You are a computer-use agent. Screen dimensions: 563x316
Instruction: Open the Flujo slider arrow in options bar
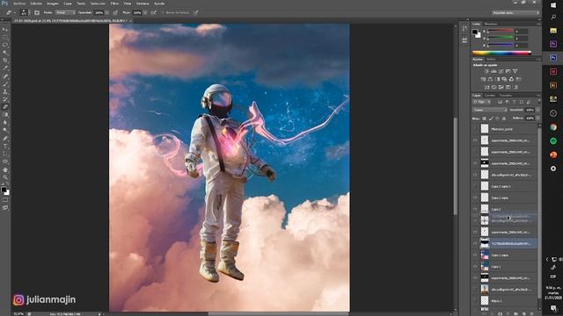tap(145, 12)
